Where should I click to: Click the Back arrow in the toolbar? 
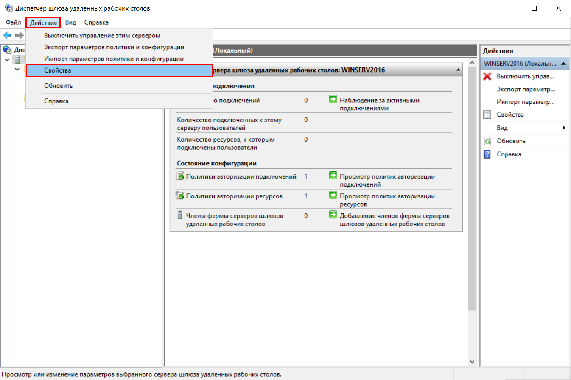pyautogui.click(x=7, y=35)
